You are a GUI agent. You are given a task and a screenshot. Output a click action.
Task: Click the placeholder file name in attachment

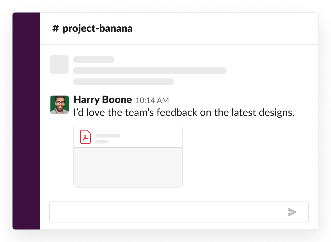tap(108, 136)
